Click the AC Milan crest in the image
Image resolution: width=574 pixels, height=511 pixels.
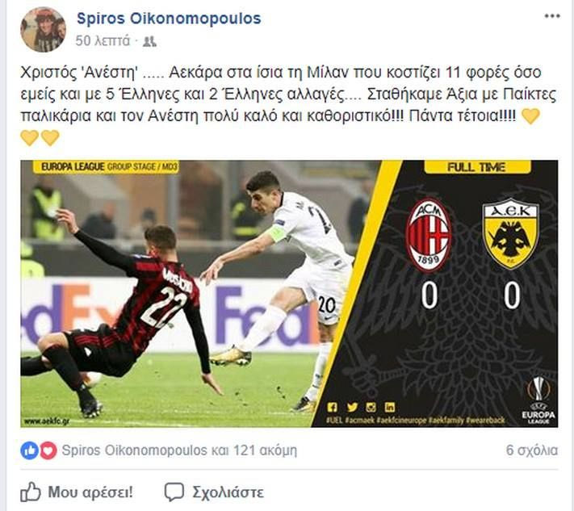click(x=429, y=235)
